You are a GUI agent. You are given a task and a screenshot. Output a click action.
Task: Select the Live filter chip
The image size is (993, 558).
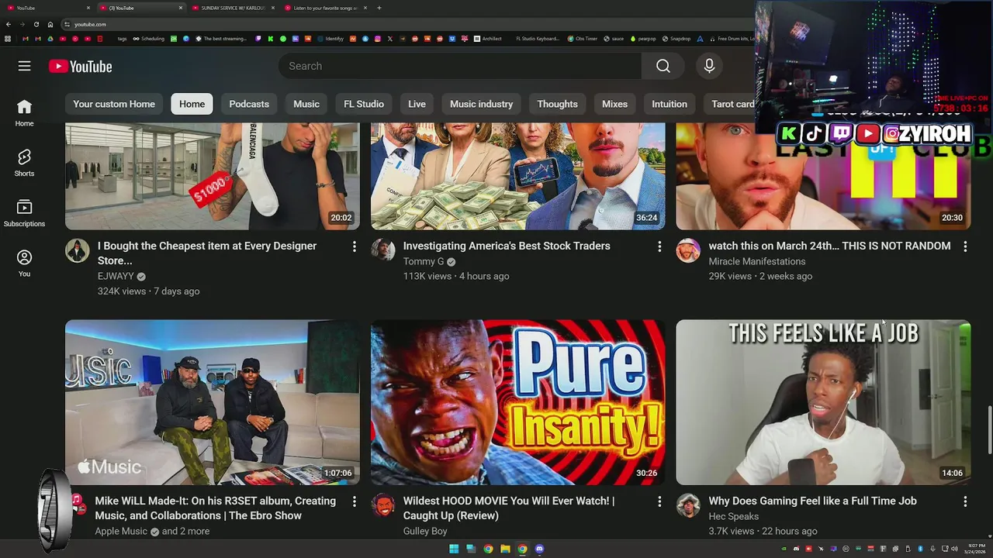417,104
